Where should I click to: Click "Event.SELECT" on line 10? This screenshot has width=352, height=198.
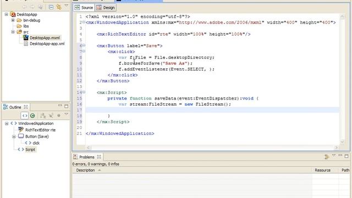coord(188,69)
